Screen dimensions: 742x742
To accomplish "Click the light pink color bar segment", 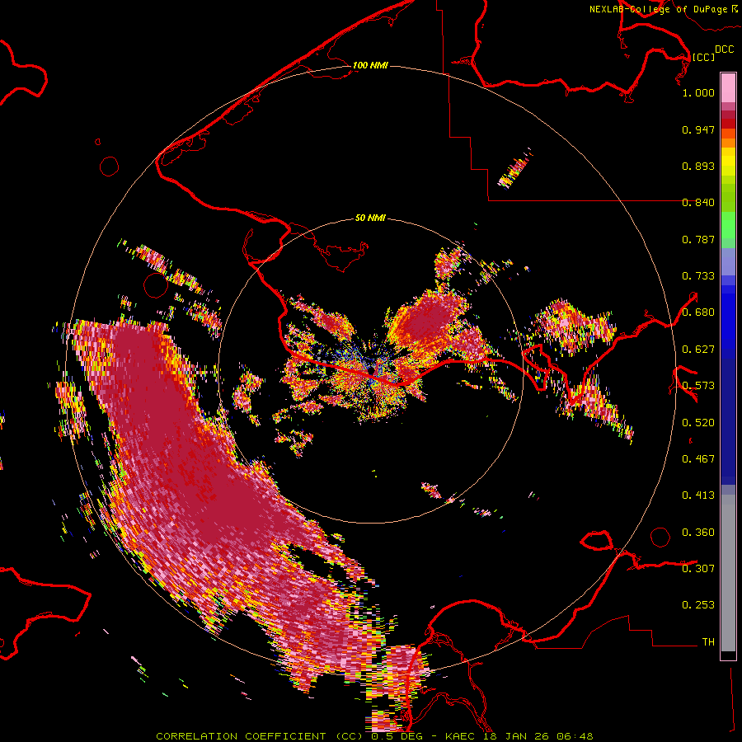I will [x=728, y=87].
